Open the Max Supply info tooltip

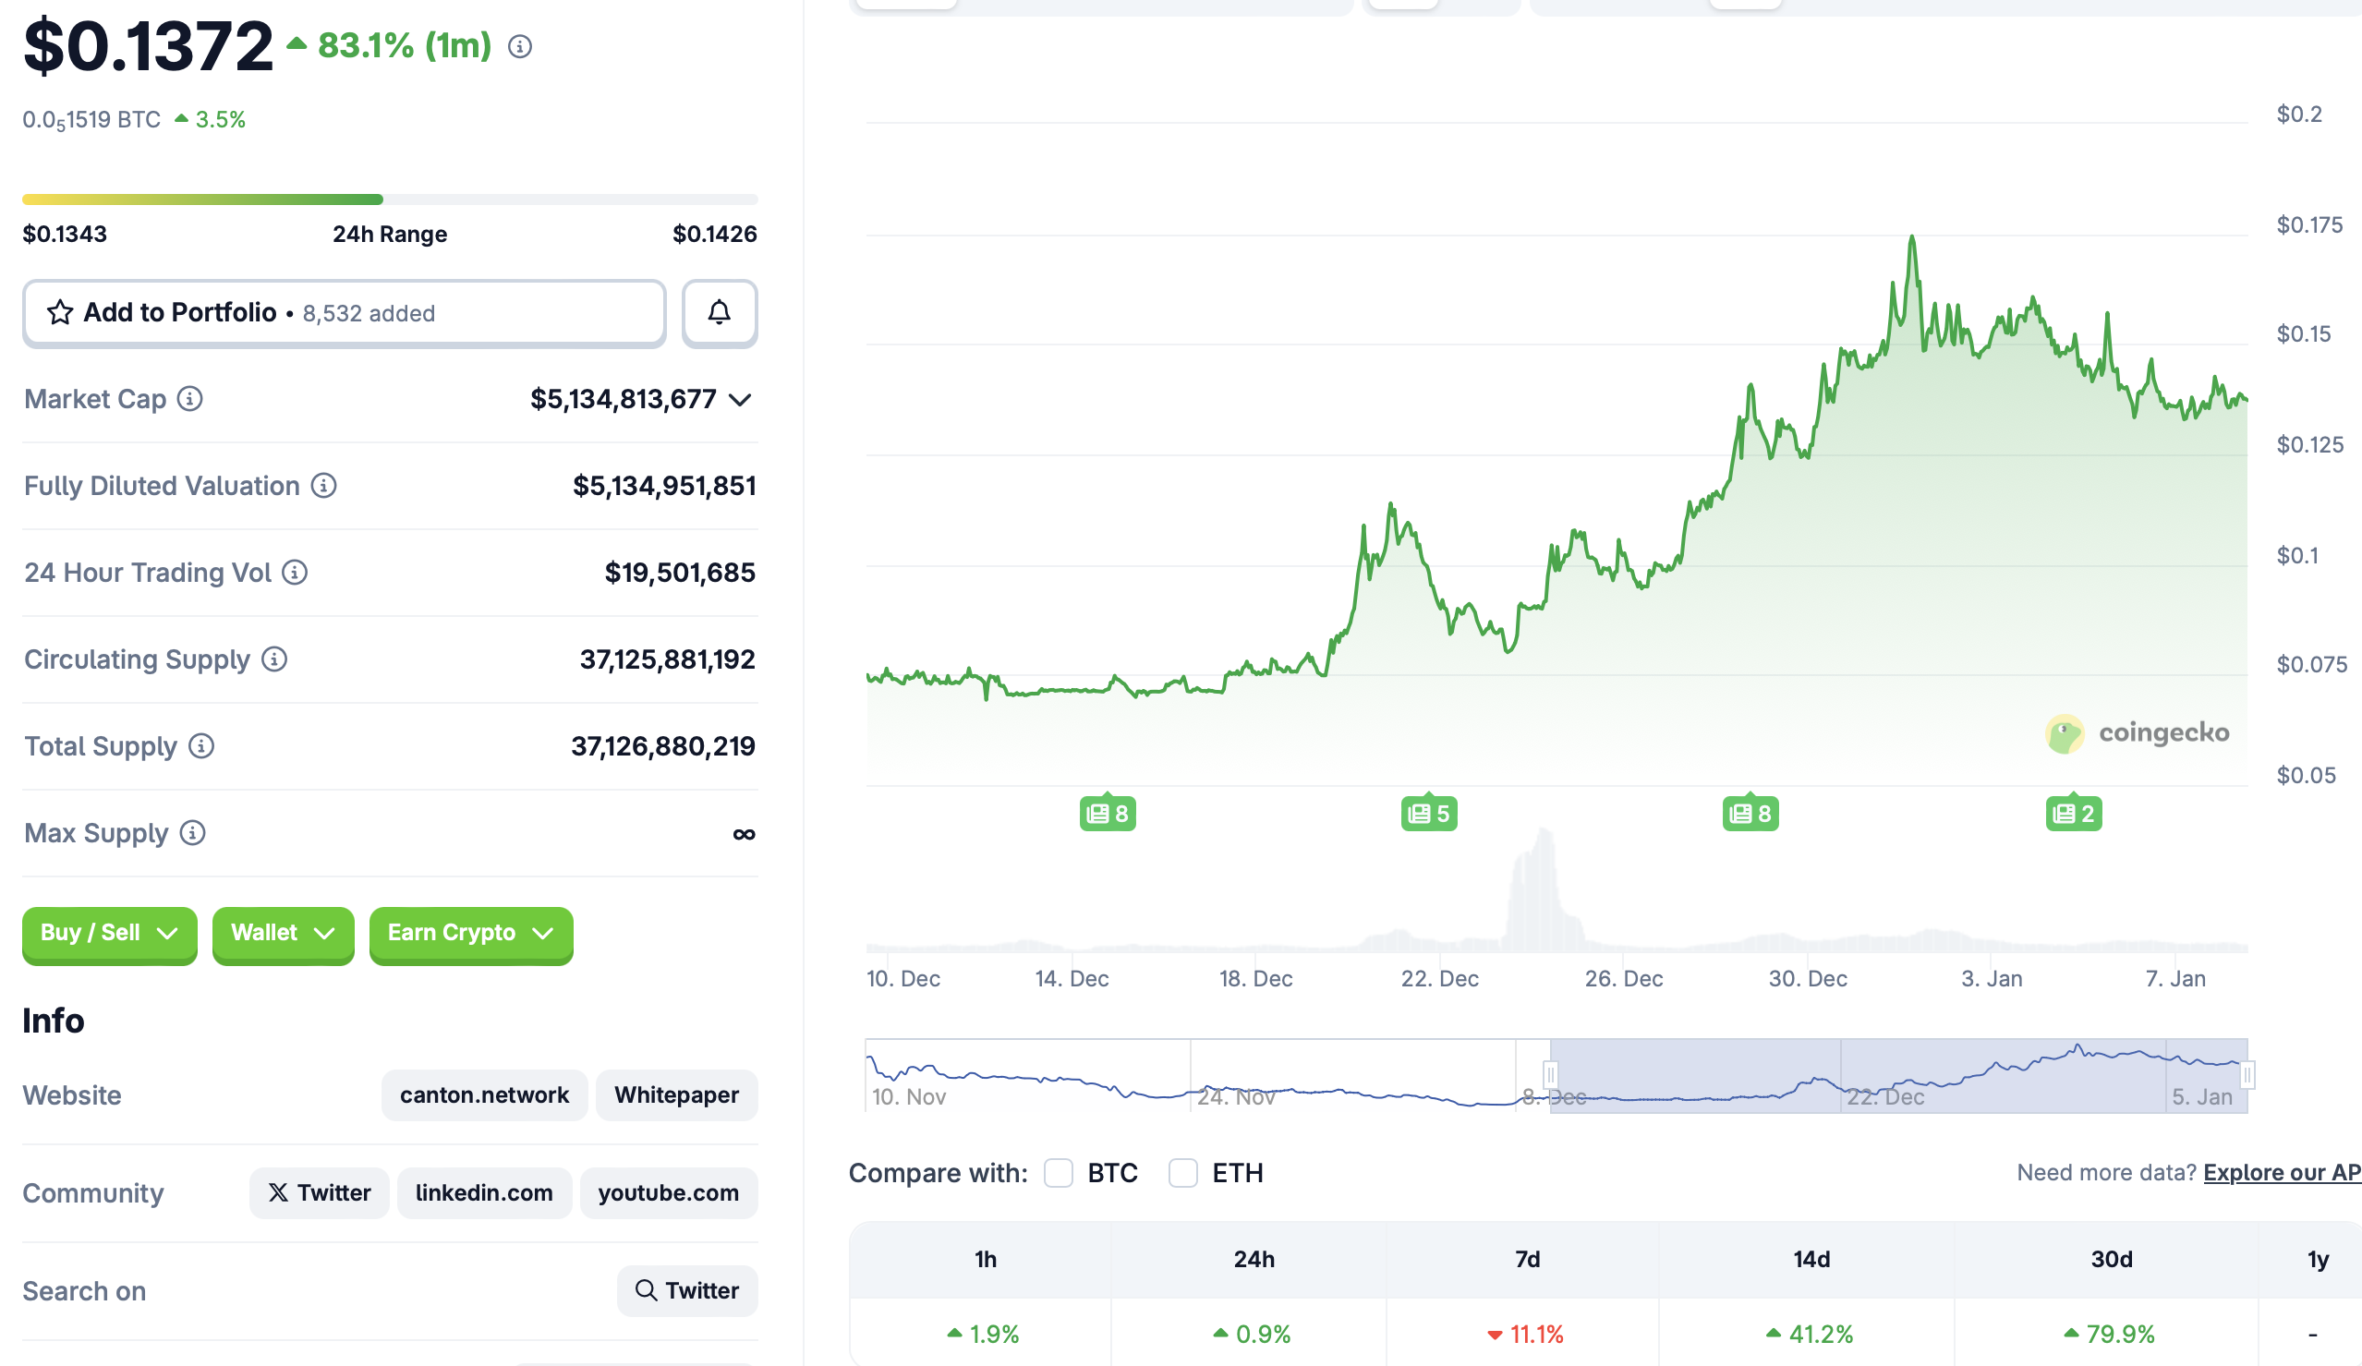(191, 833)
